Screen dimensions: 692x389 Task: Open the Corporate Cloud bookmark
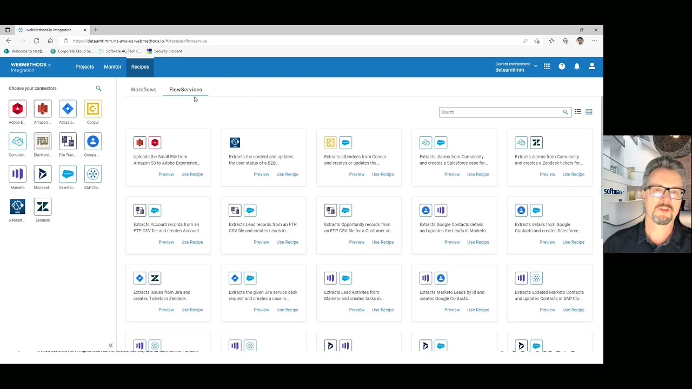click(72, 51)
